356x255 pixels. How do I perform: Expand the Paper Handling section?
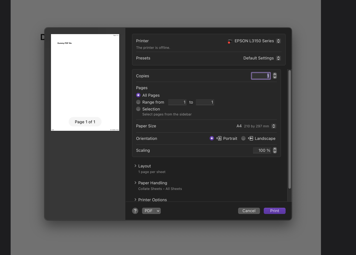[x=135, y=183]
